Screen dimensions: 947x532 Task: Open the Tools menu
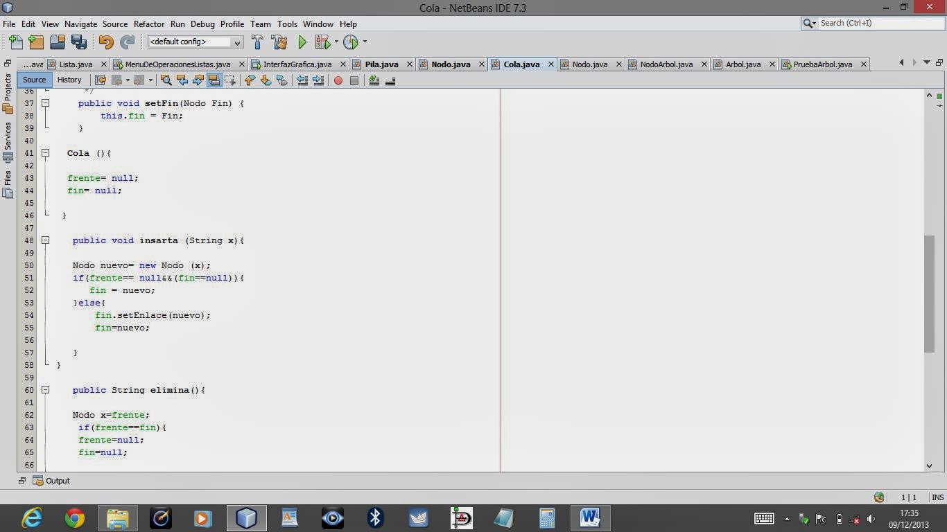(x=287, y=24)
